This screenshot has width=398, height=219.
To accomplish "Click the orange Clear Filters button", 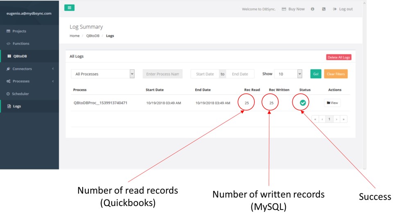I will tap(336, 74).
